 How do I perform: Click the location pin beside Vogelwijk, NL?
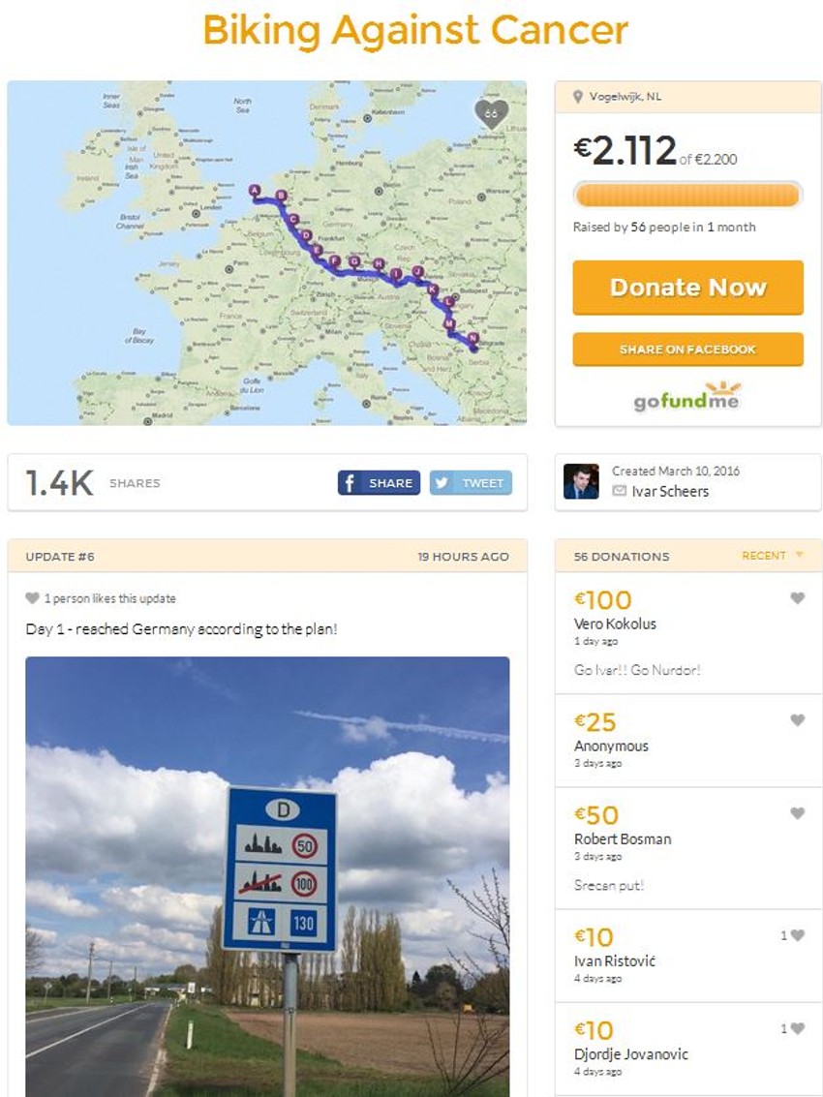(x=578, y=97)
